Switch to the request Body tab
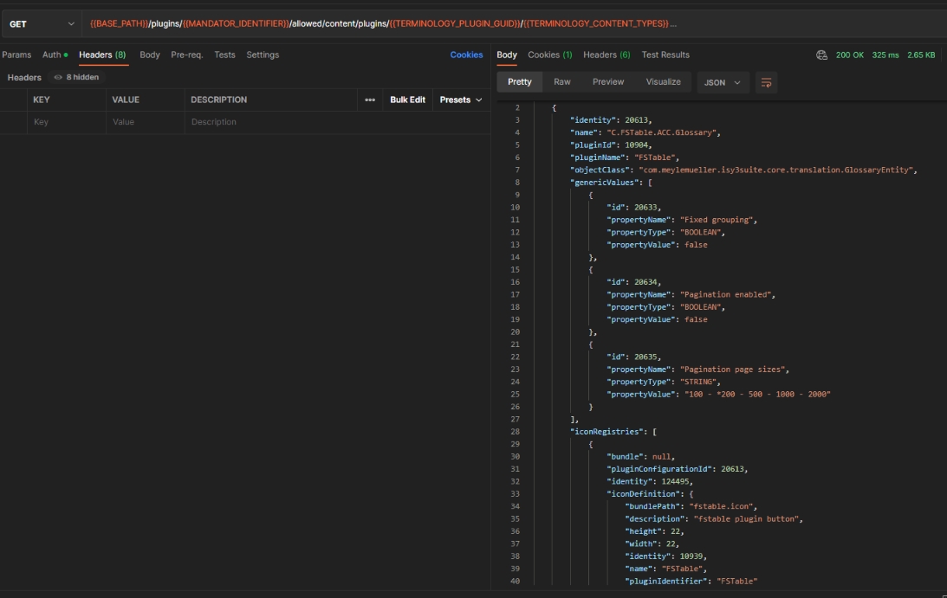The image size is (947, 598). tap(150, 55)
